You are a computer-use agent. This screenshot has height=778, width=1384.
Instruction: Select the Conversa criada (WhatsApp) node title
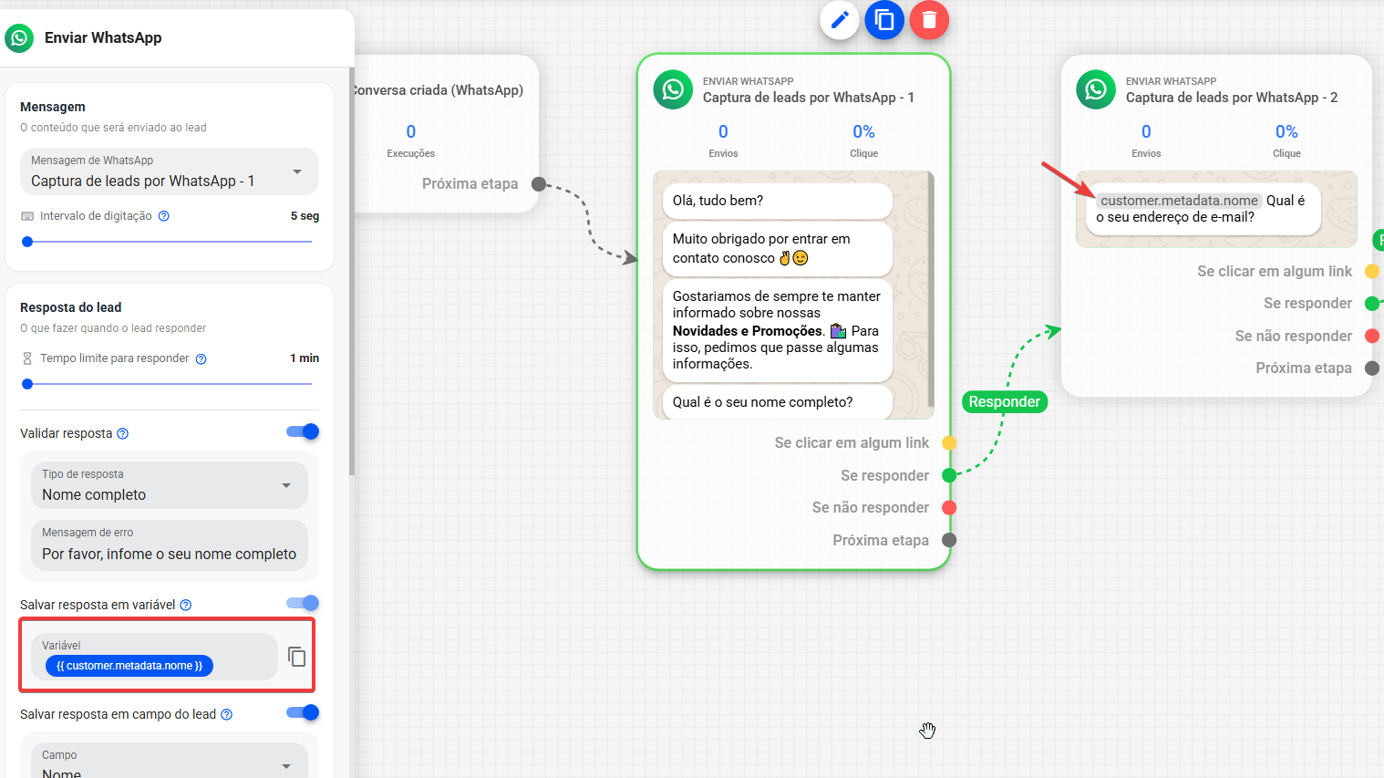coord(438,90)
